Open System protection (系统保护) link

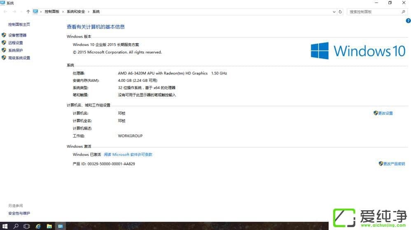coord(16,50)
